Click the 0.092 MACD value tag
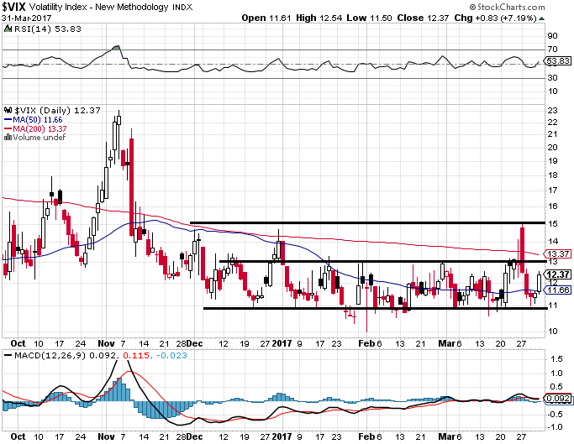Image resolution: width=574 pixels, height=444 pixels. coord(558,399)
